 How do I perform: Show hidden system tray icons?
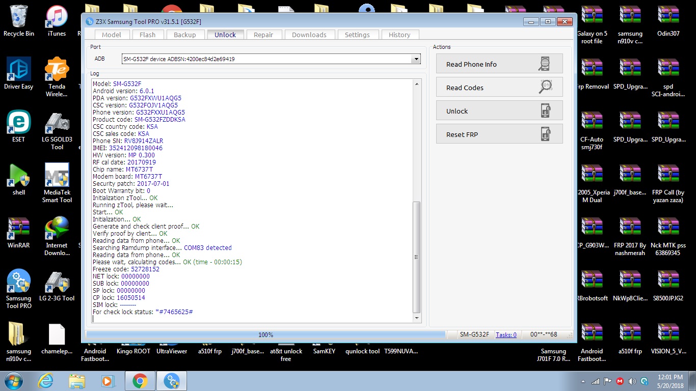click(x=583, y=381)
